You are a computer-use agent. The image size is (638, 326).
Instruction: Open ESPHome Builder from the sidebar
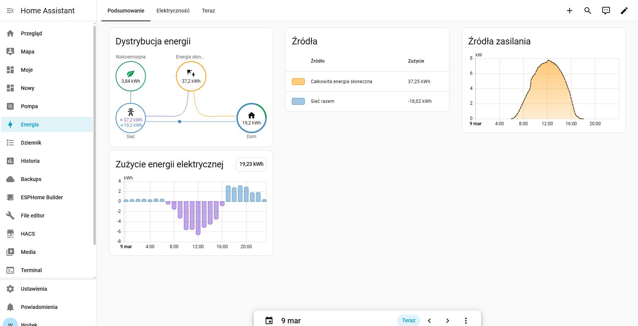click(42, 197)
